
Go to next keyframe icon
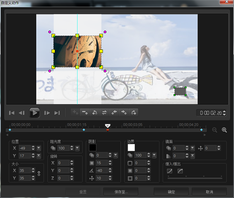[x=124, y=113]
